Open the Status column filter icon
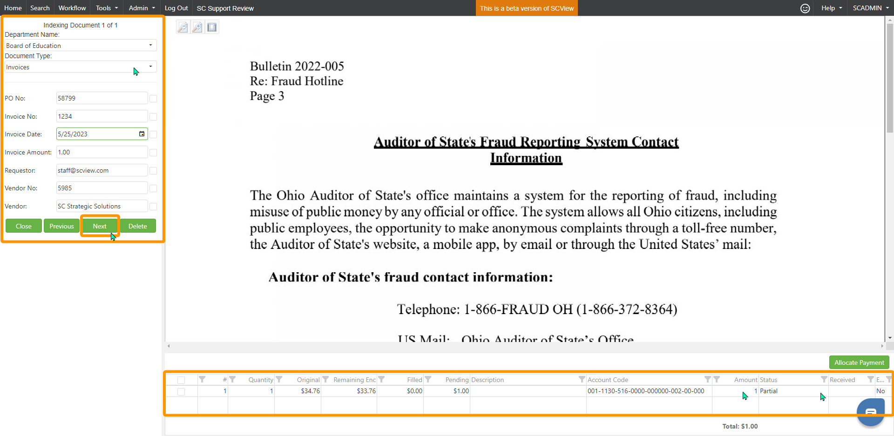This screenshot has height=436, width=894. [824, 380]
